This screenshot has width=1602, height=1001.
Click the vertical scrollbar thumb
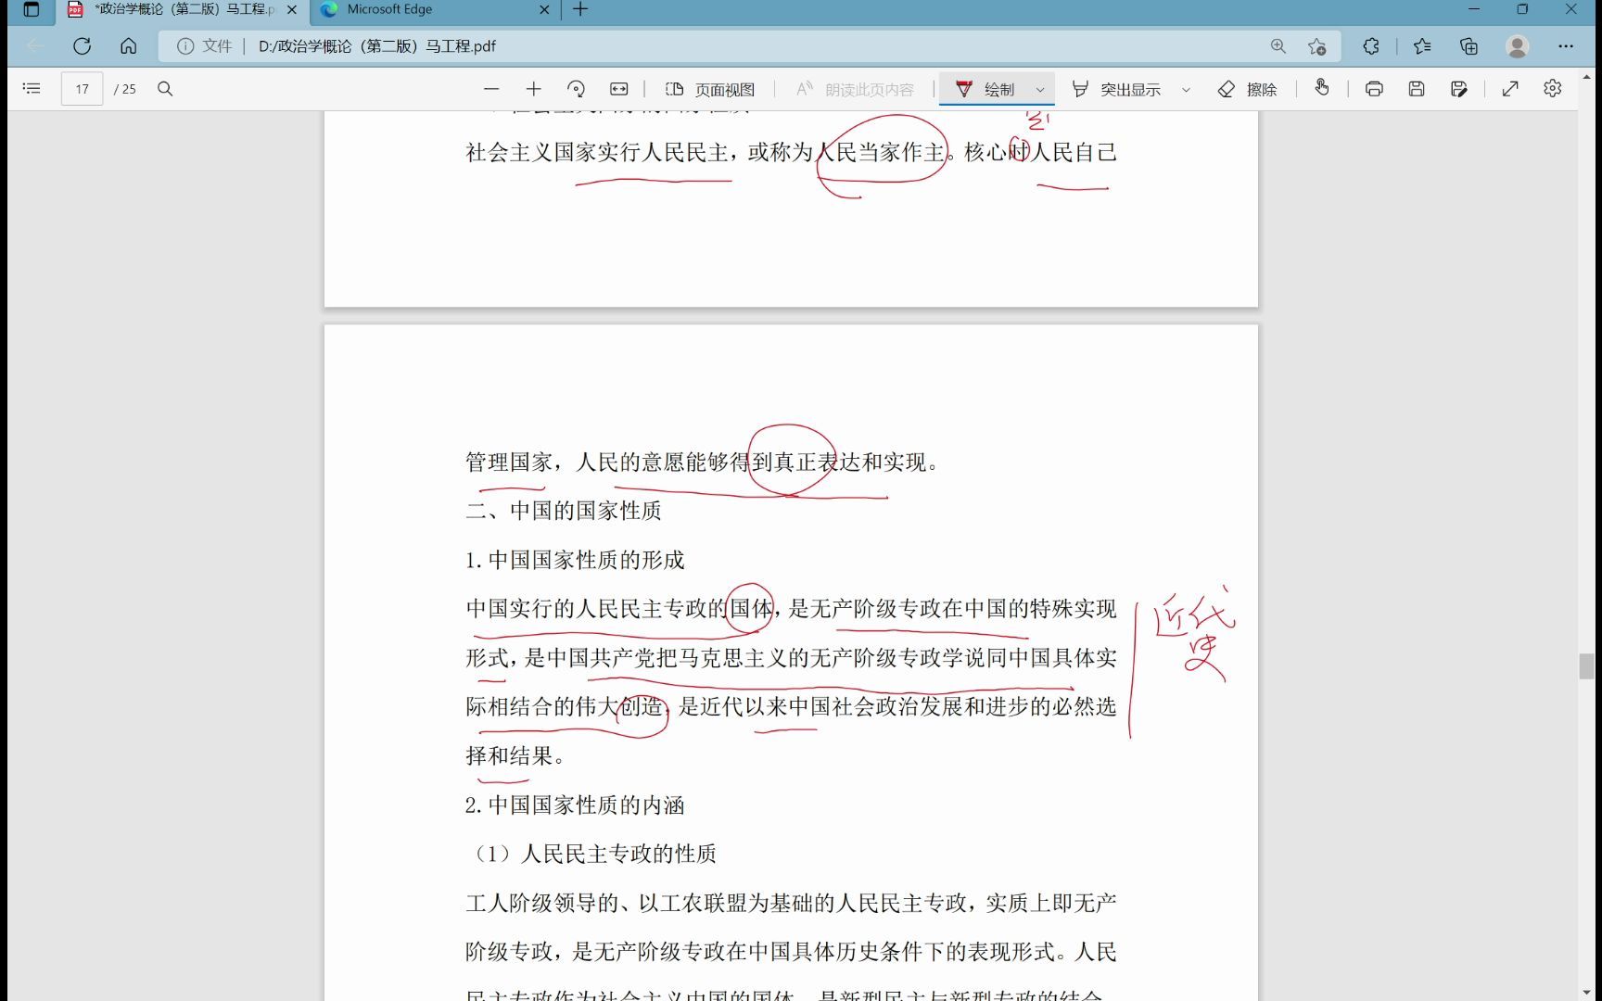(x=1586, y=665)
